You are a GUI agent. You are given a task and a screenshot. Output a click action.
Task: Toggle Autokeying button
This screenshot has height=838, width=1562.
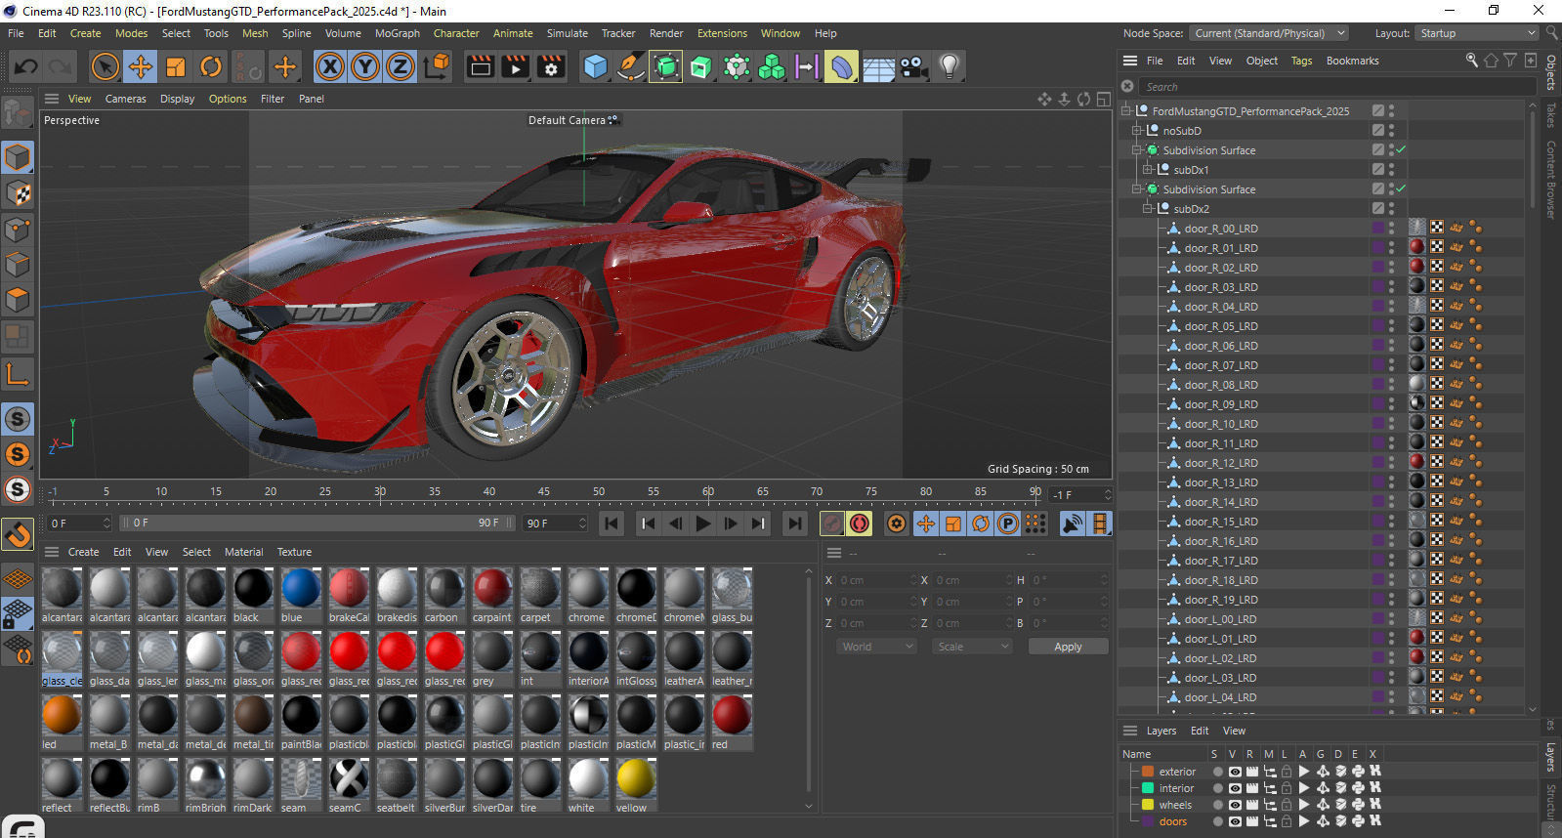coord(860,524)
